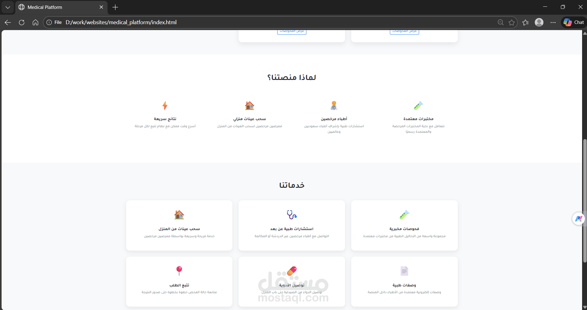Click the description text in استشارات طبية عن بعد card
Viewport: 587px width, 310px height.
(x=292, y=236)
